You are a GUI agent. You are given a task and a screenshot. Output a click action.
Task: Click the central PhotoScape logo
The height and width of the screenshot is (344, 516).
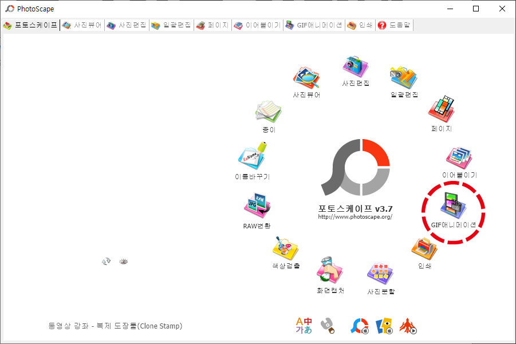(356, 167)
